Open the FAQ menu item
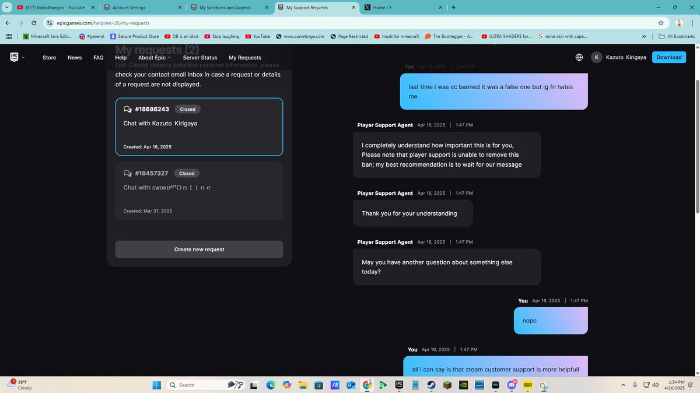The width and height of the screenshot is (700, 393). [99, 58]
